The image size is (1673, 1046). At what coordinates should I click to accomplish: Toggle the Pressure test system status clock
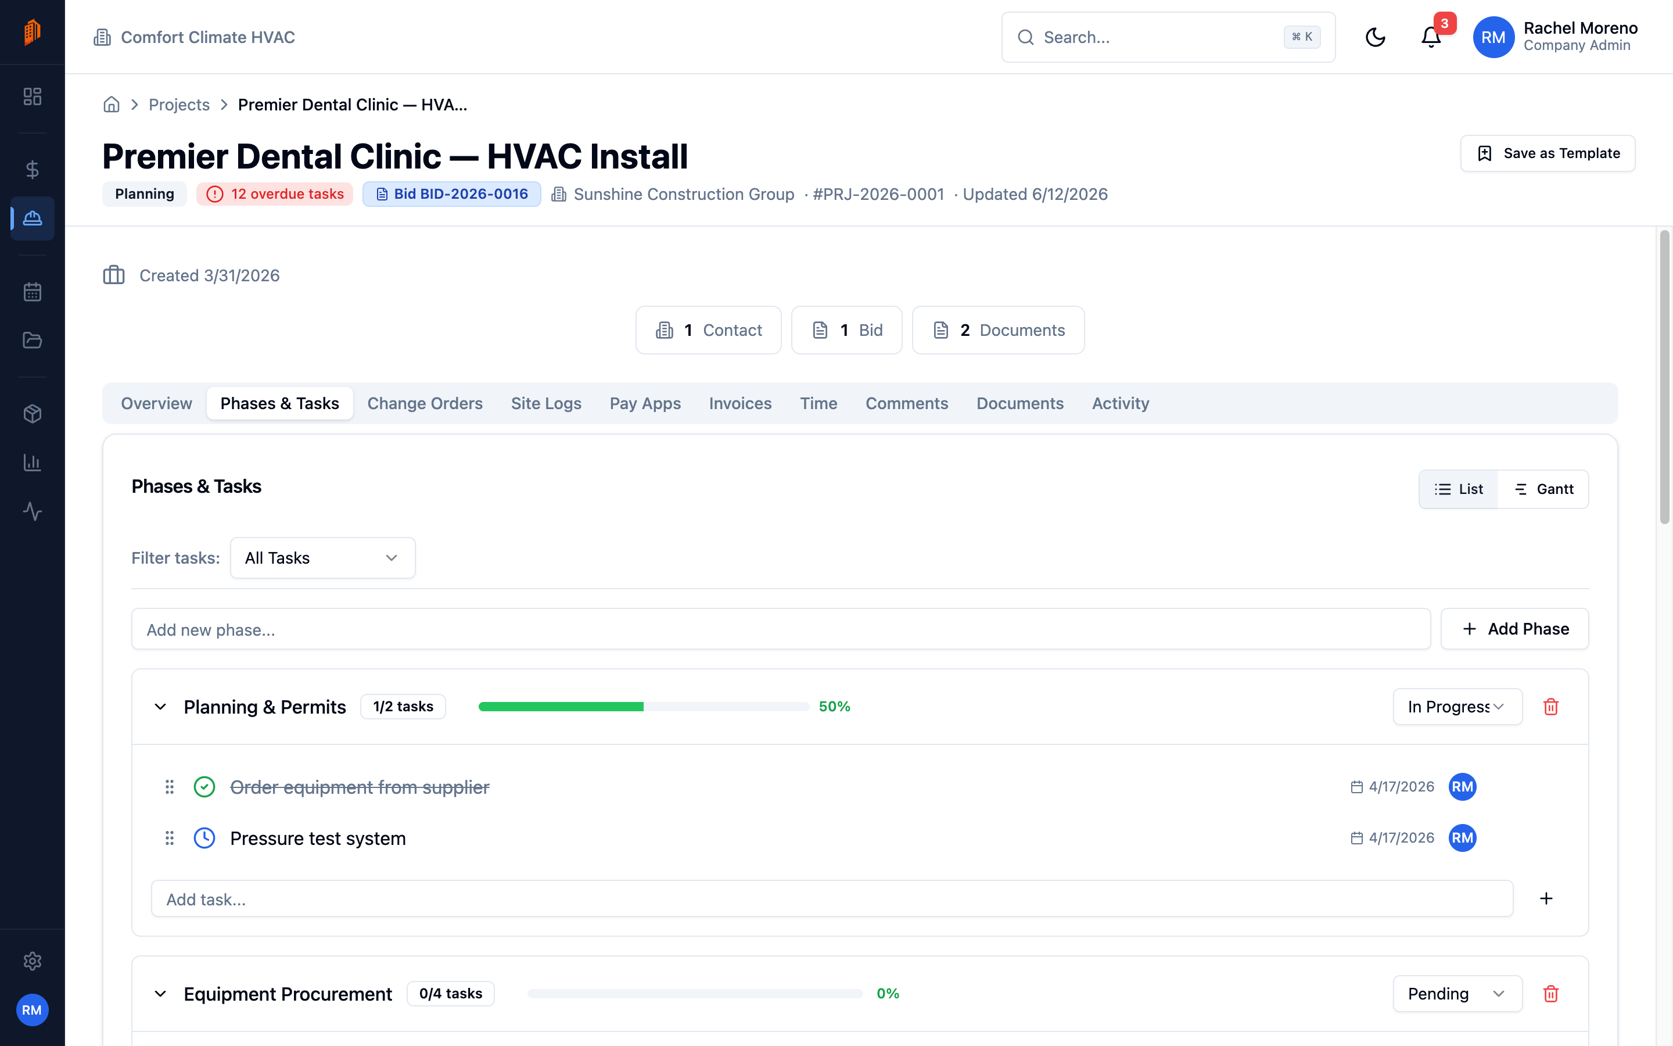point(204,838)
